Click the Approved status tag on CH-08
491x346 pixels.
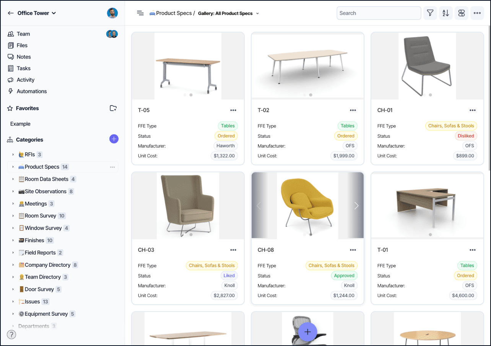344,276
